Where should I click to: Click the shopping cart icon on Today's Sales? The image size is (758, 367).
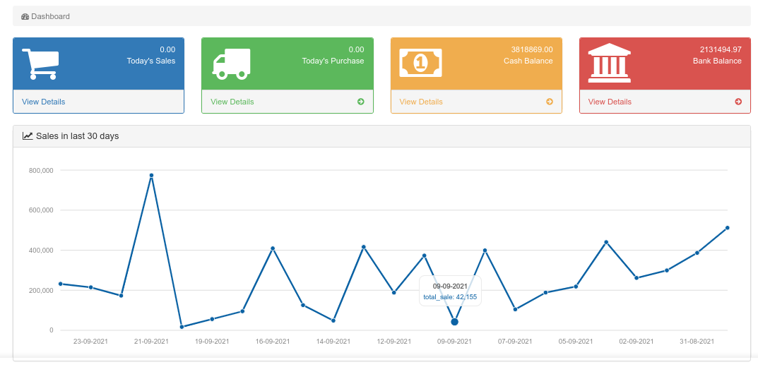click(x=40, y=64)
